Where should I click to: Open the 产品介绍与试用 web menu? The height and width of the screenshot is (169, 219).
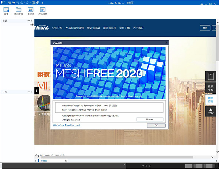click(x=74, y=28)
